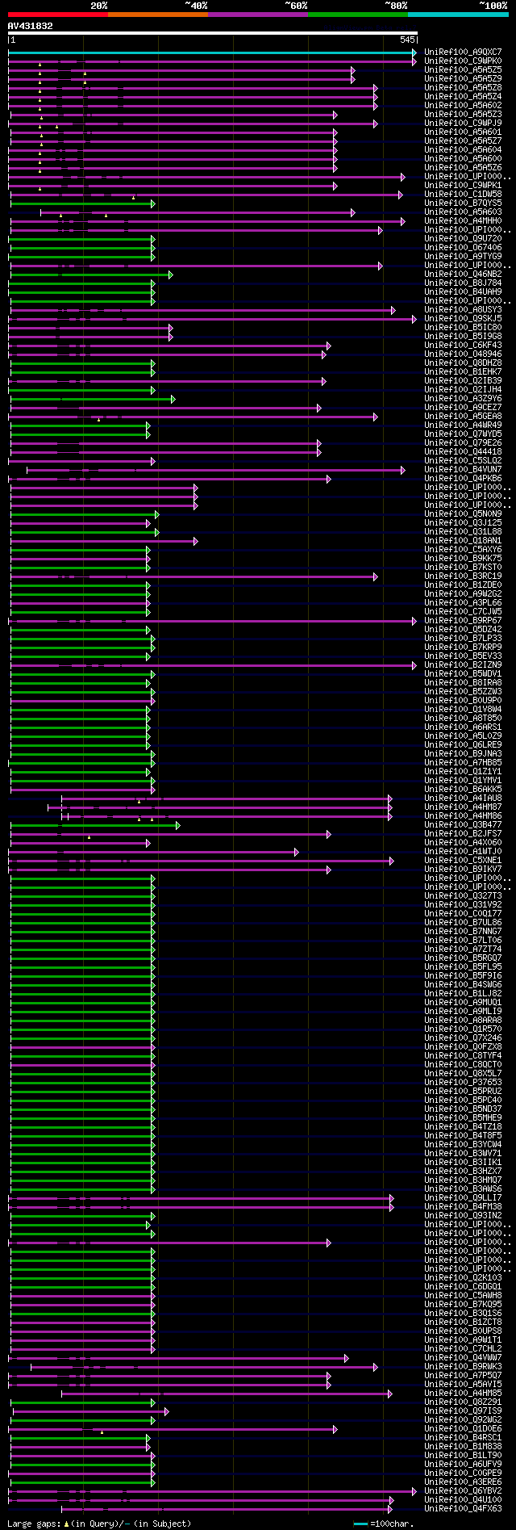Screen dimensions: 516x1530
Task: Click the label UniRef100_A3ERE6
Action: 463,1482
